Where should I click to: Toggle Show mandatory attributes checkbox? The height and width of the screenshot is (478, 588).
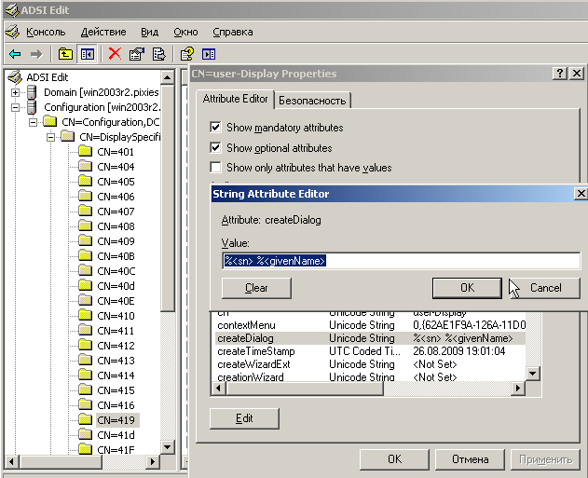click(x=215, y=128)
